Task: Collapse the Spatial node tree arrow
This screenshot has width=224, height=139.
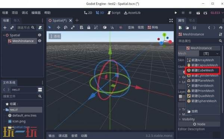Action: pyautogui.click(x=4, y=35)
